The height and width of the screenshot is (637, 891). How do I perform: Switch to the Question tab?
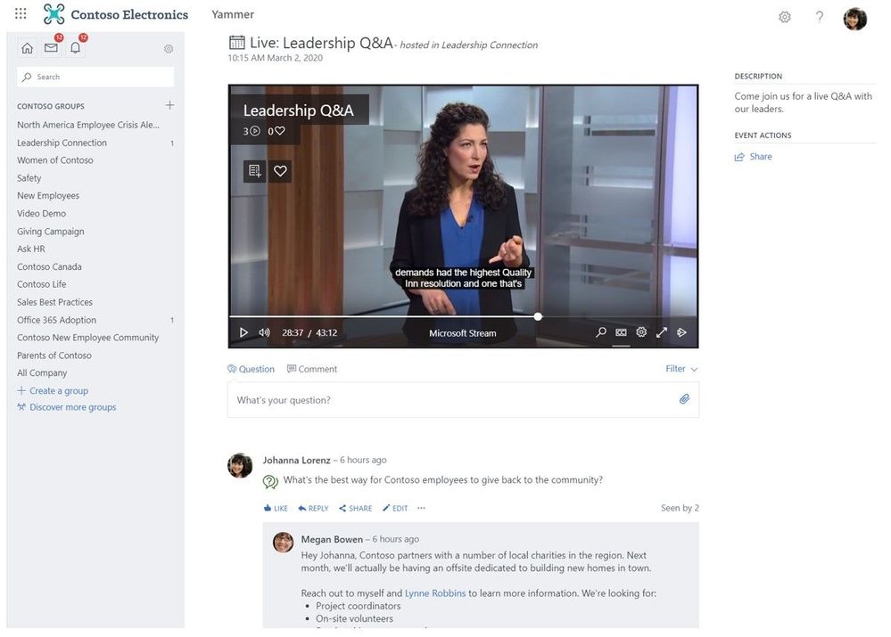point(251,369)
